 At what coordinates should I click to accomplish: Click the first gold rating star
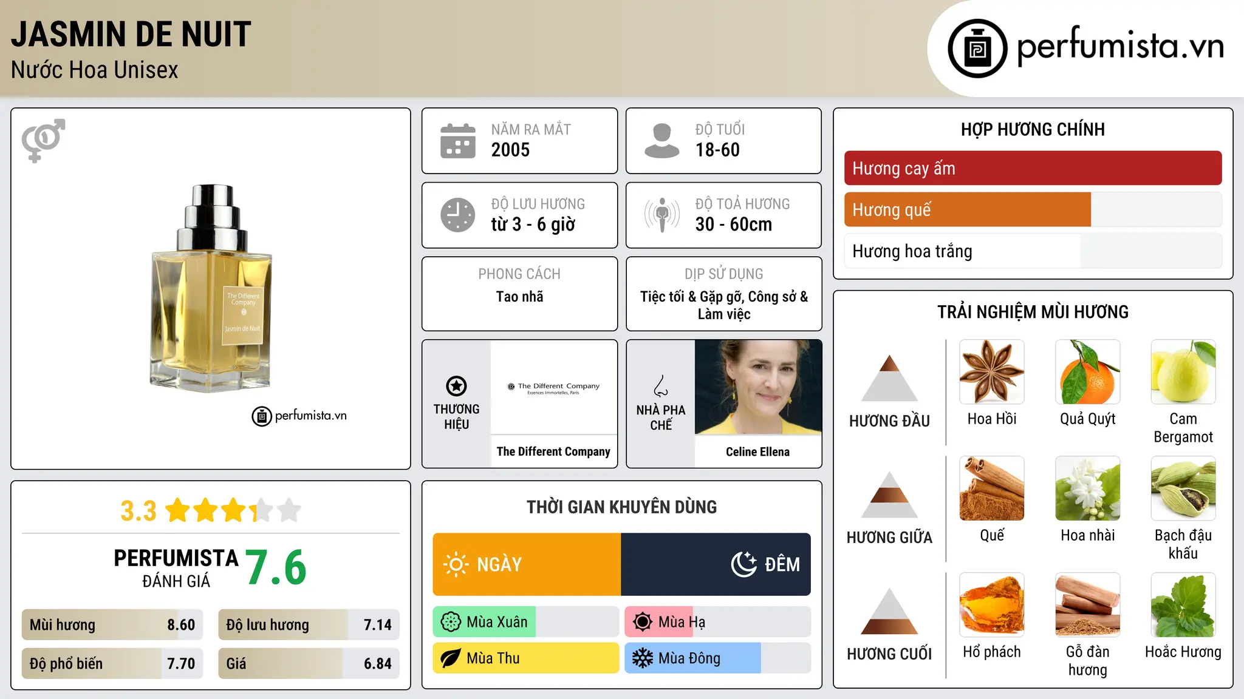click(x=178, y=510)
